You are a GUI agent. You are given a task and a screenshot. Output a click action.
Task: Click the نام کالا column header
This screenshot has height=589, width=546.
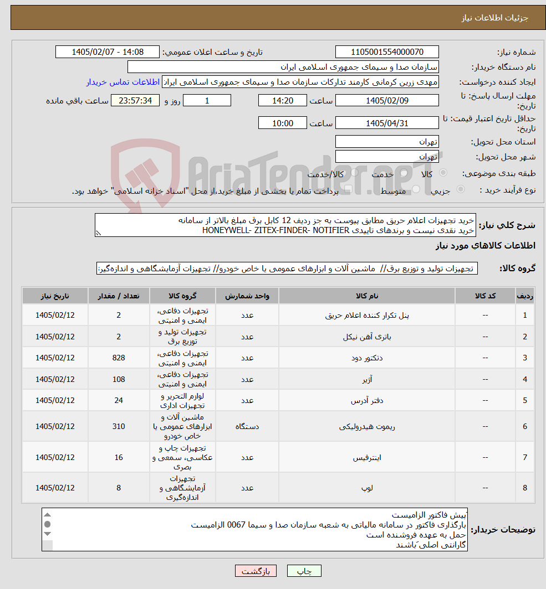pos(367,296)
